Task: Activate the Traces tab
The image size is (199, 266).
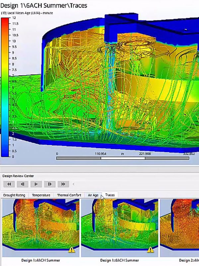Action: [110, 195]
